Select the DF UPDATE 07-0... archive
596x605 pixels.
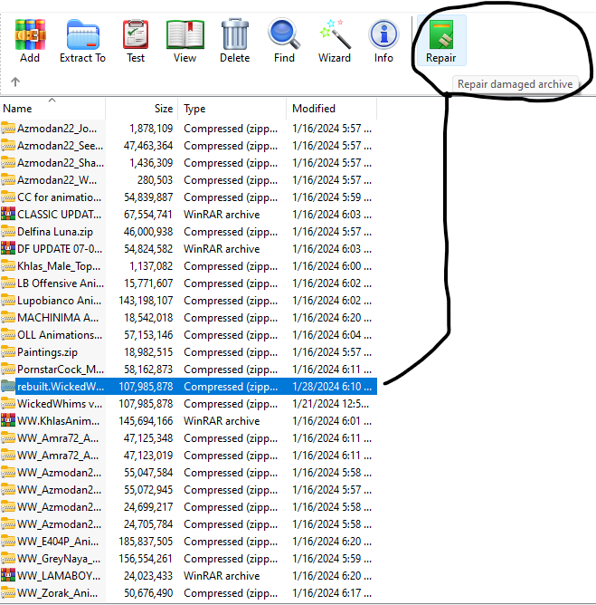click(x=188, y=249)
